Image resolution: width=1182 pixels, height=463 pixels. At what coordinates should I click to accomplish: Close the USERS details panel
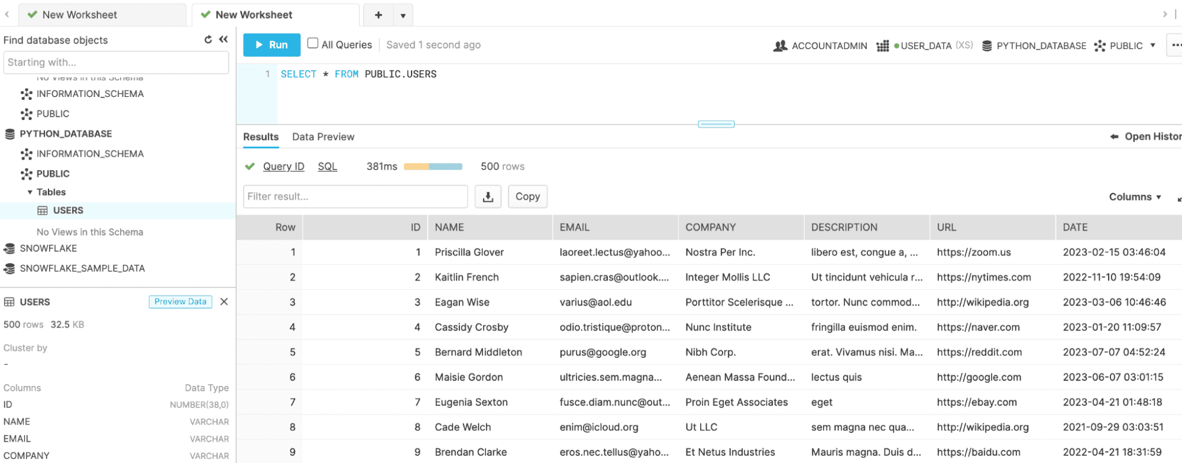click(224, 302)
